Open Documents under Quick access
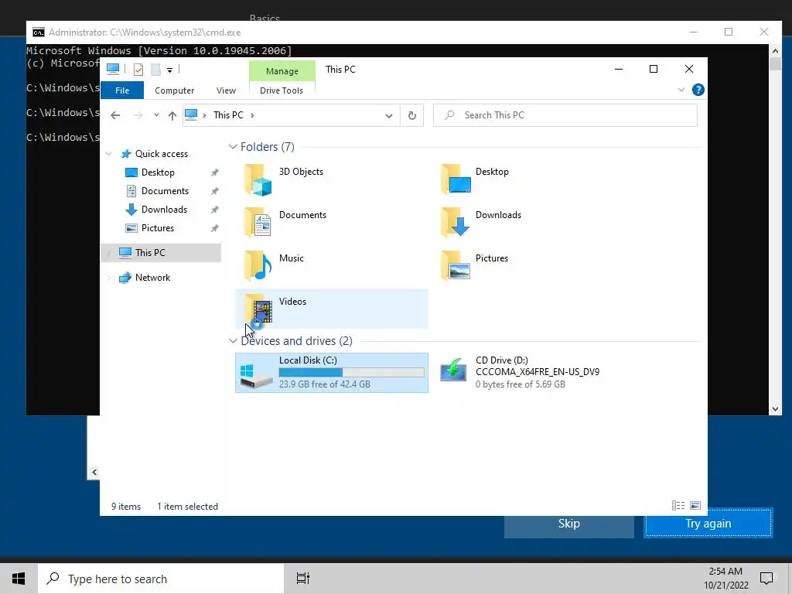Image resolution: width=792 pixels, height=594 pixels. coord(165,191)
